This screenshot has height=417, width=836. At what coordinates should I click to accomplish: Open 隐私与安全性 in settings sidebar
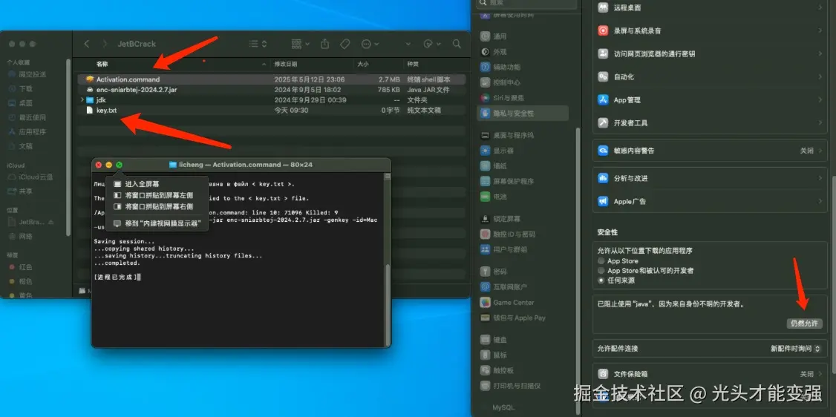pos(523,113)
